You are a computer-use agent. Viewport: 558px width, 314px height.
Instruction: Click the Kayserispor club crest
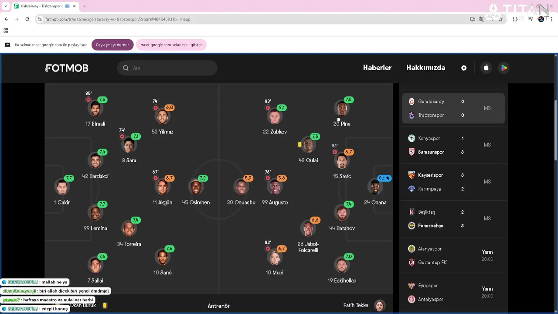click(412, 175)
